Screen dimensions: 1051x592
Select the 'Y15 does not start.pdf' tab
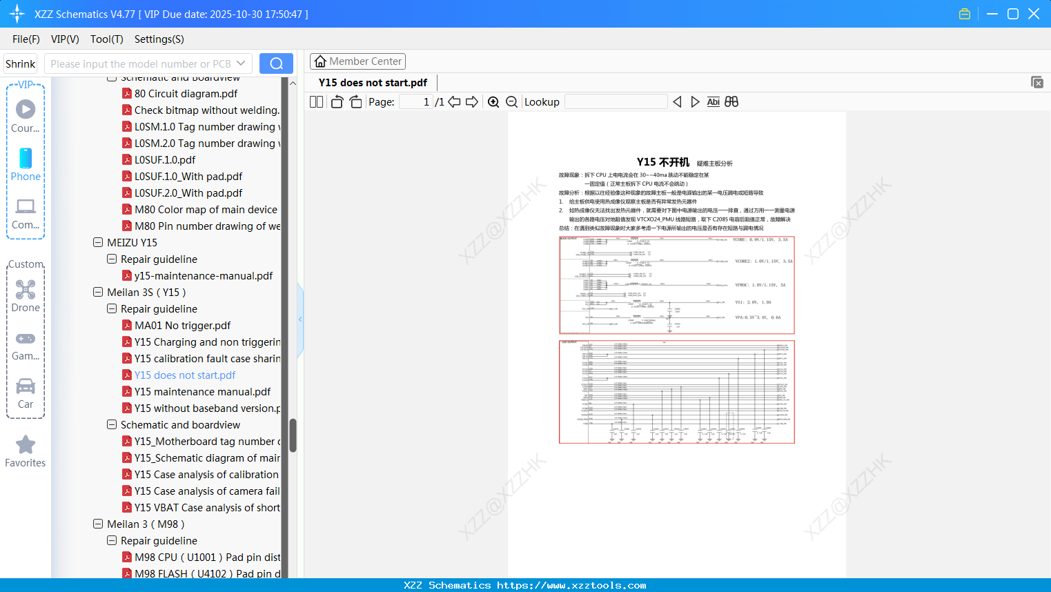click(x=373, y=82)
